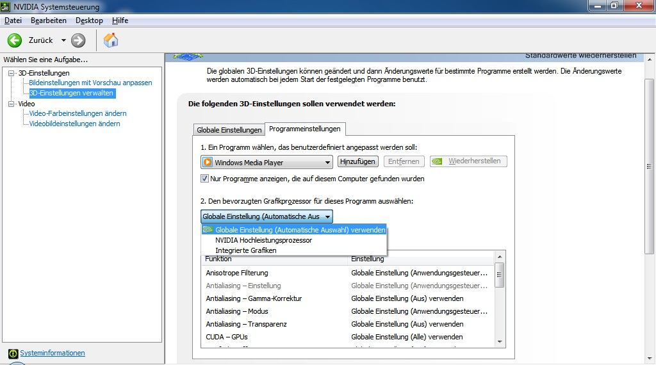Open 'Videobildeinstellungen ändern'
The image size is (656, 365).
[74, 124]
